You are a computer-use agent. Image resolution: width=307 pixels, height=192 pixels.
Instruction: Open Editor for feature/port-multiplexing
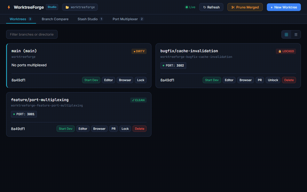coord(83,129)
